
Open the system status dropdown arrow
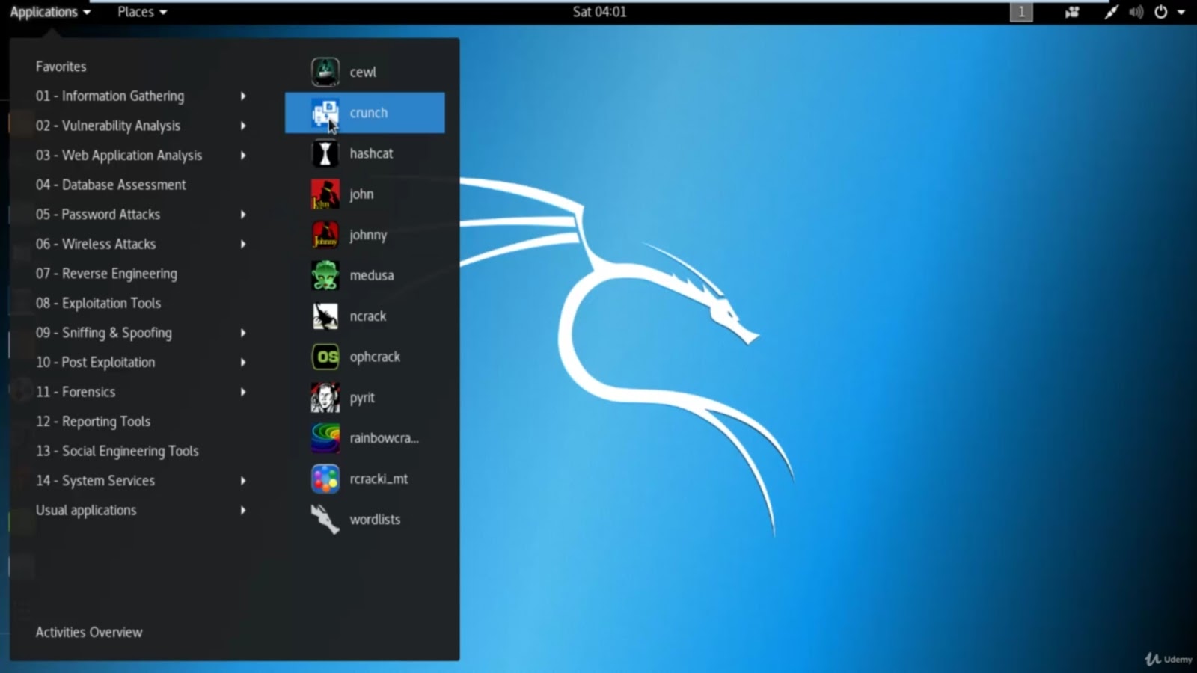click(1183, 11)
